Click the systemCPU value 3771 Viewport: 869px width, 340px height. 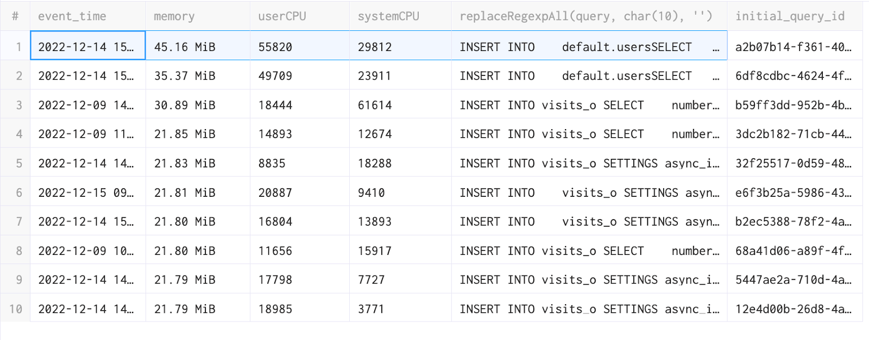[371, 309]
